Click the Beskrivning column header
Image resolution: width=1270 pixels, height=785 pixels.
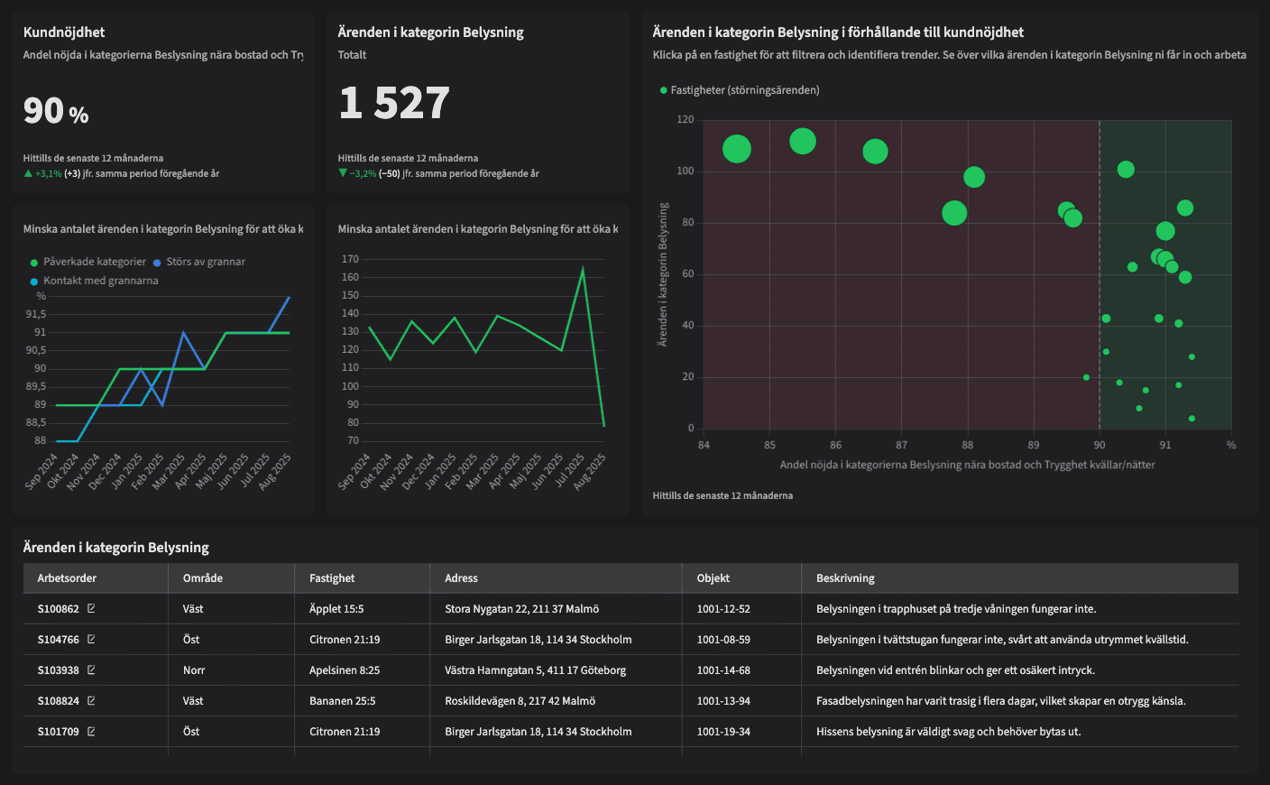click(x=845, y=578)
